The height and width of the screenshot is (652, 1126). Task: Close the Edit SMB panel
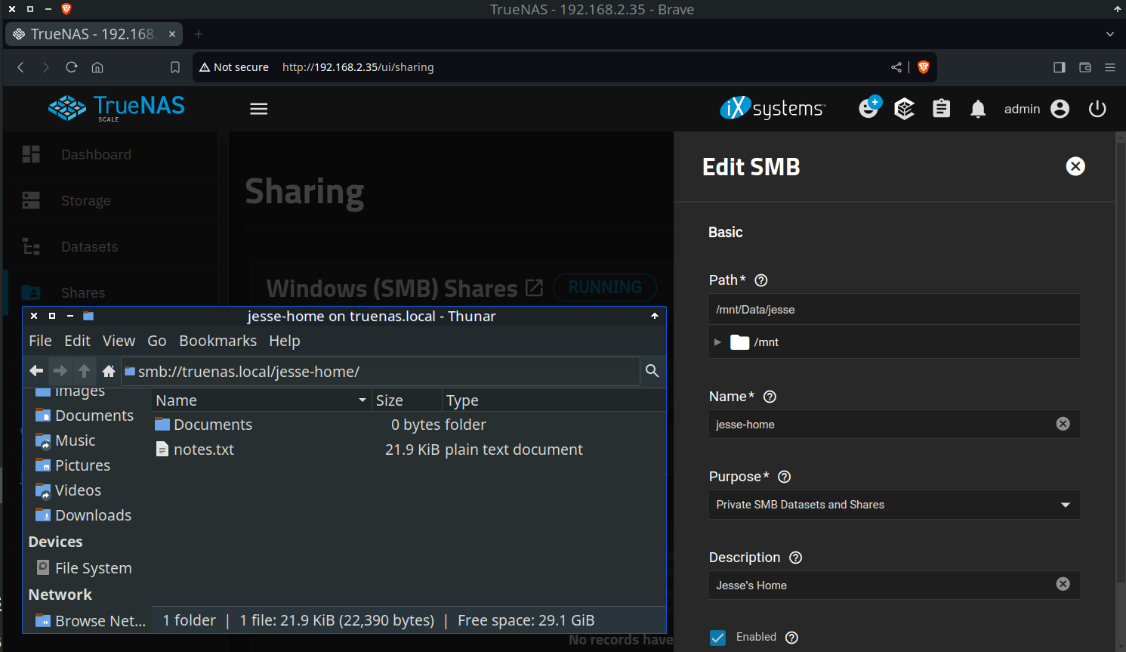(1075, 166)
